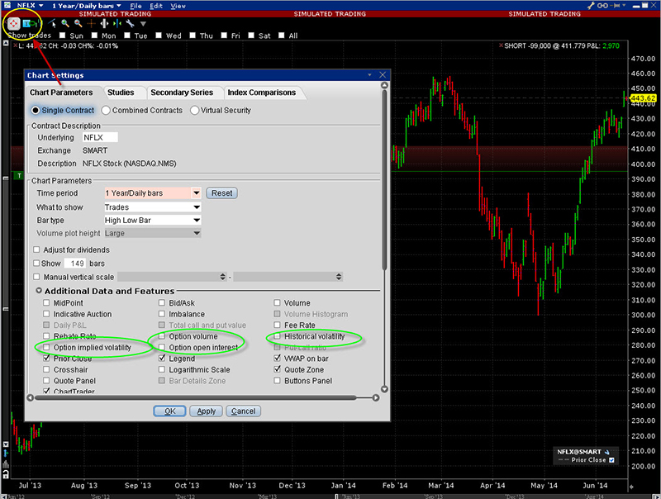Click the zoom in magnifier icon
This screenshot has width=661, height=499.
[64, 24]
